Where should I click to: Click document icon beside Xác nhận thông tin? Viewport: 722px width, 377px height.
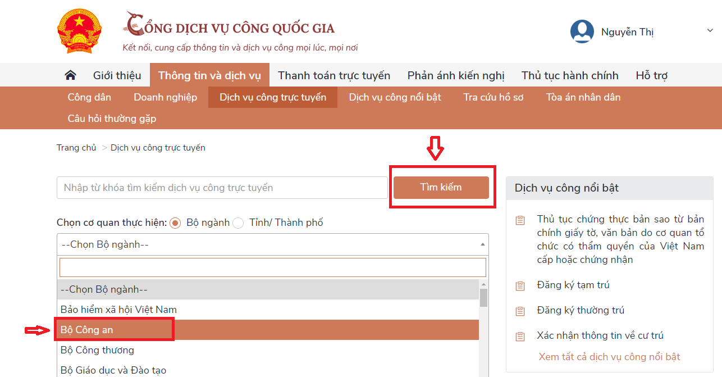(x=520, y=337)
